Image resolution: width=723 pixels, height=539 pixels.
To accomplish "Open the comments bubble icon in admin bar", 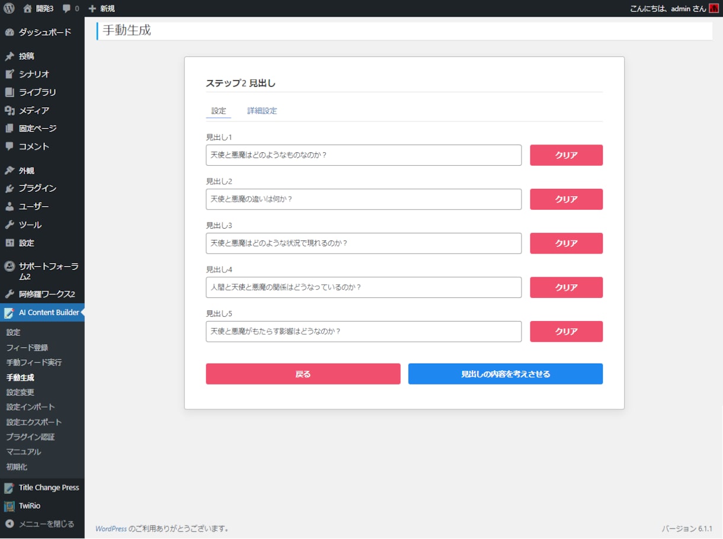I will coord(67,9).
